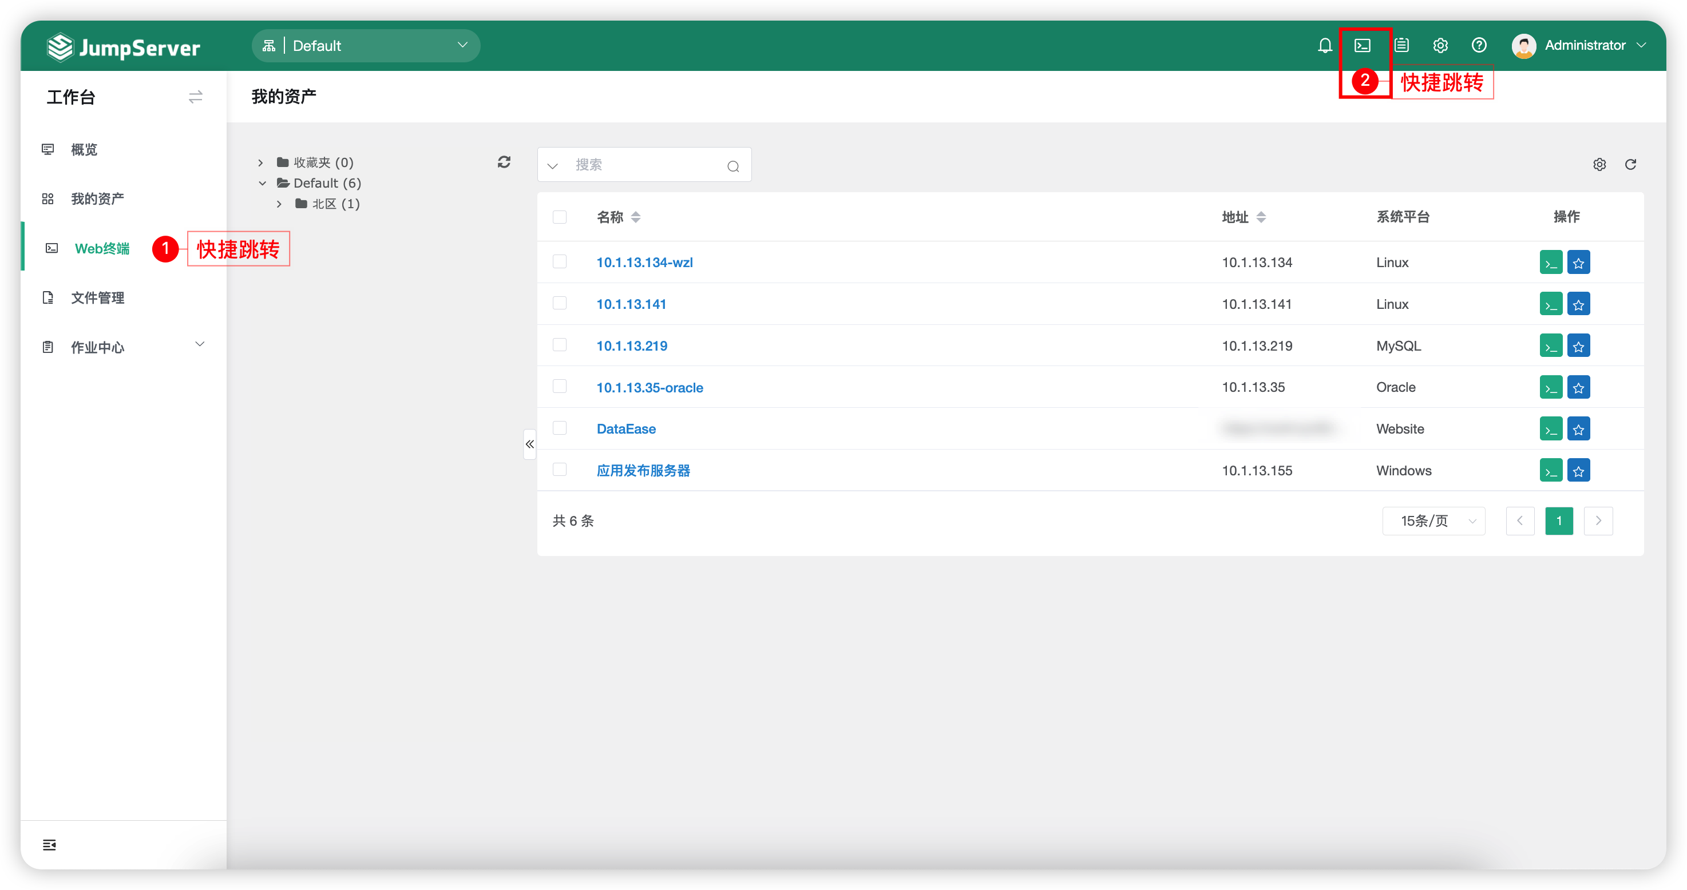Click the session record icon in top bar
The image size is (1687, 890).
[x=1401, y=45]
